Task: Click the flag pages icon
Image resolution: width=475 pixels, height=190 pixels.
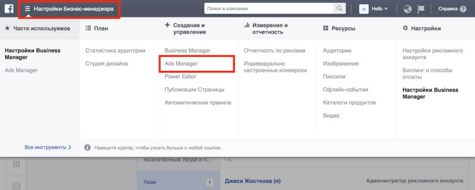Action: point(422,9)
